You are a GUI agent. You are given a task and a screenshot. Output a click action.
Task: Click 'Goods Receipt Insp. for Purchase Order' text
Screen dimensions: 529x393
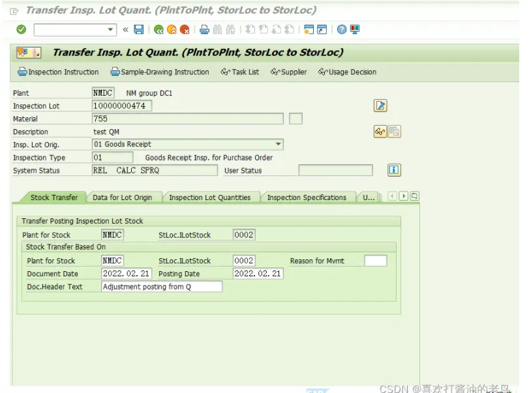pos(209,158)
